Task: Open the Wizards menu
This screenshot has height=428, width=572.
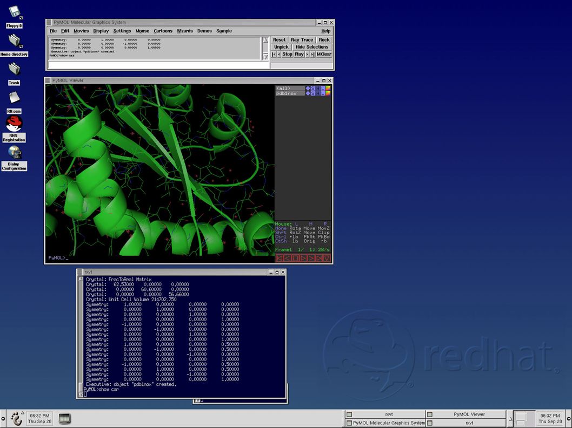Action: tap(184, 31)
